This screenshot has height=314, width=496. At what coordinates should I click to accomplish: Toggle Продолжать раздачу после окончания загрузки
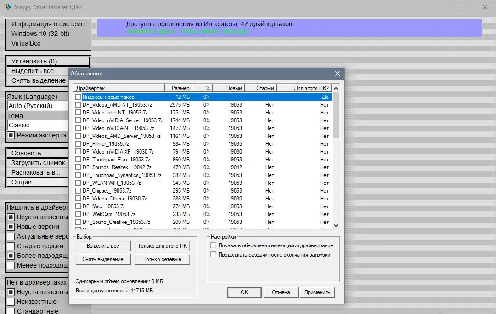tap(213, 255)
